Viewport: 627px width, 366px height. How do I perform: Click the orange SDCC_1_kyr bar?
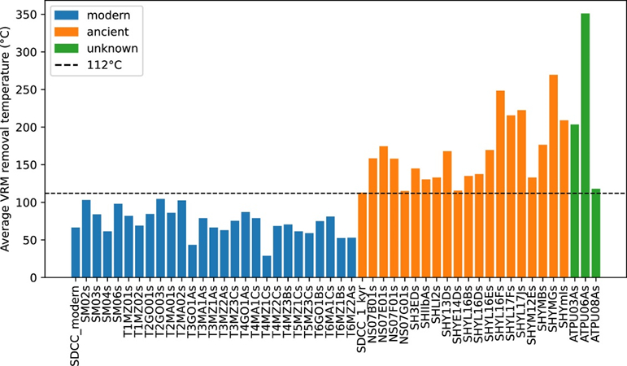362,235
